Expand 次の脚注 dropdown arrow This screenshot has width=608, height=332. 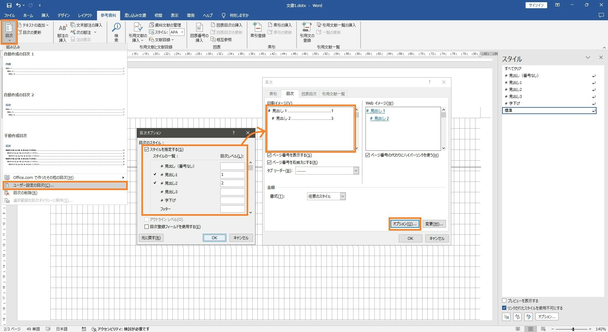point(95,32)
